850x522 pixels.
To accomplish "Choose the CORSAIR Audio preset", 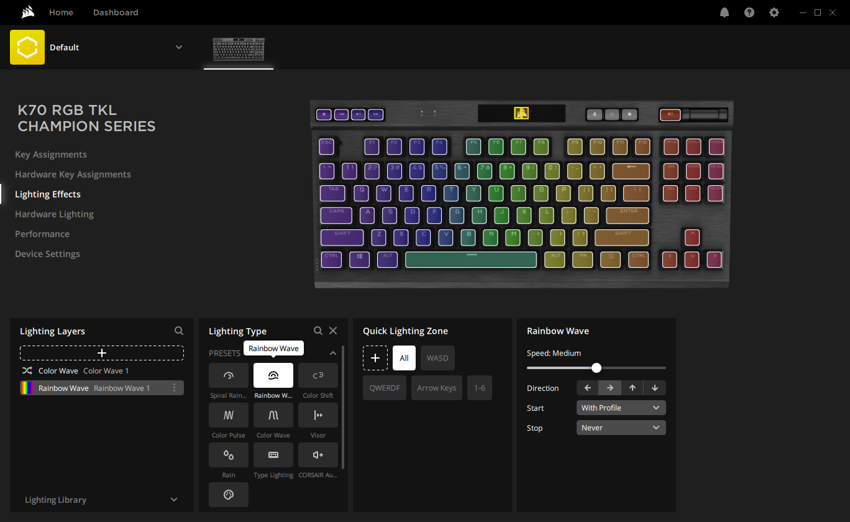I will 318,455.
